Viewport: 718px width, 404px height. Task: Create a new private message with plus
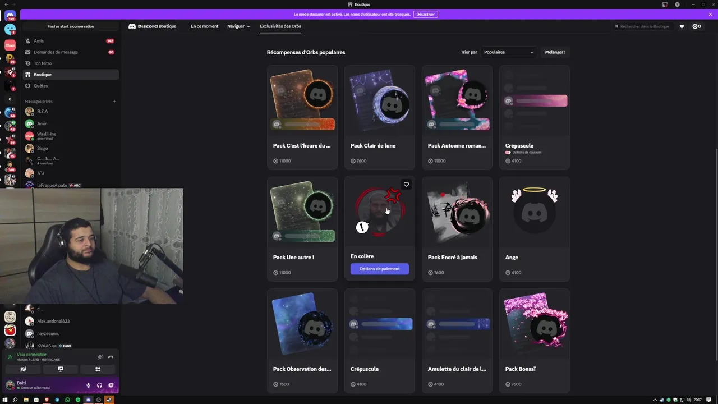(114, 102)
